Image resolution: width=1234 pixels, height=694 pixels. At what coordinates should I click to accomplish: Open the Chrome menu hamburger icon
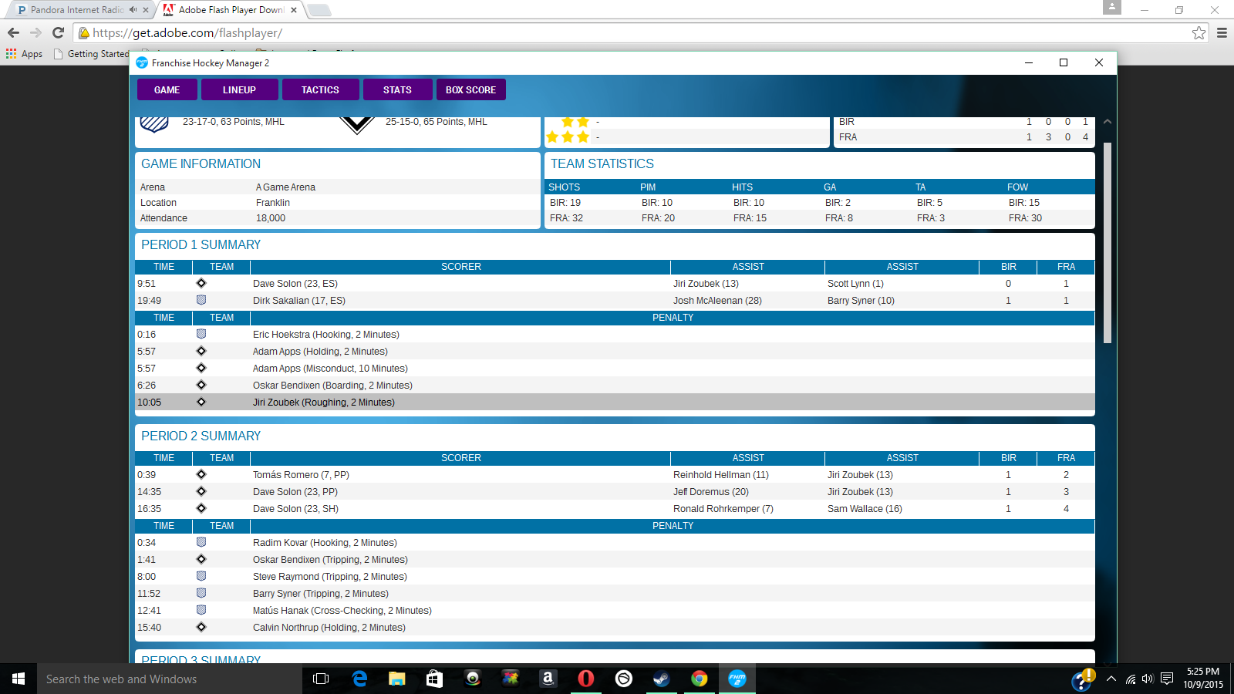point(1222,32)
